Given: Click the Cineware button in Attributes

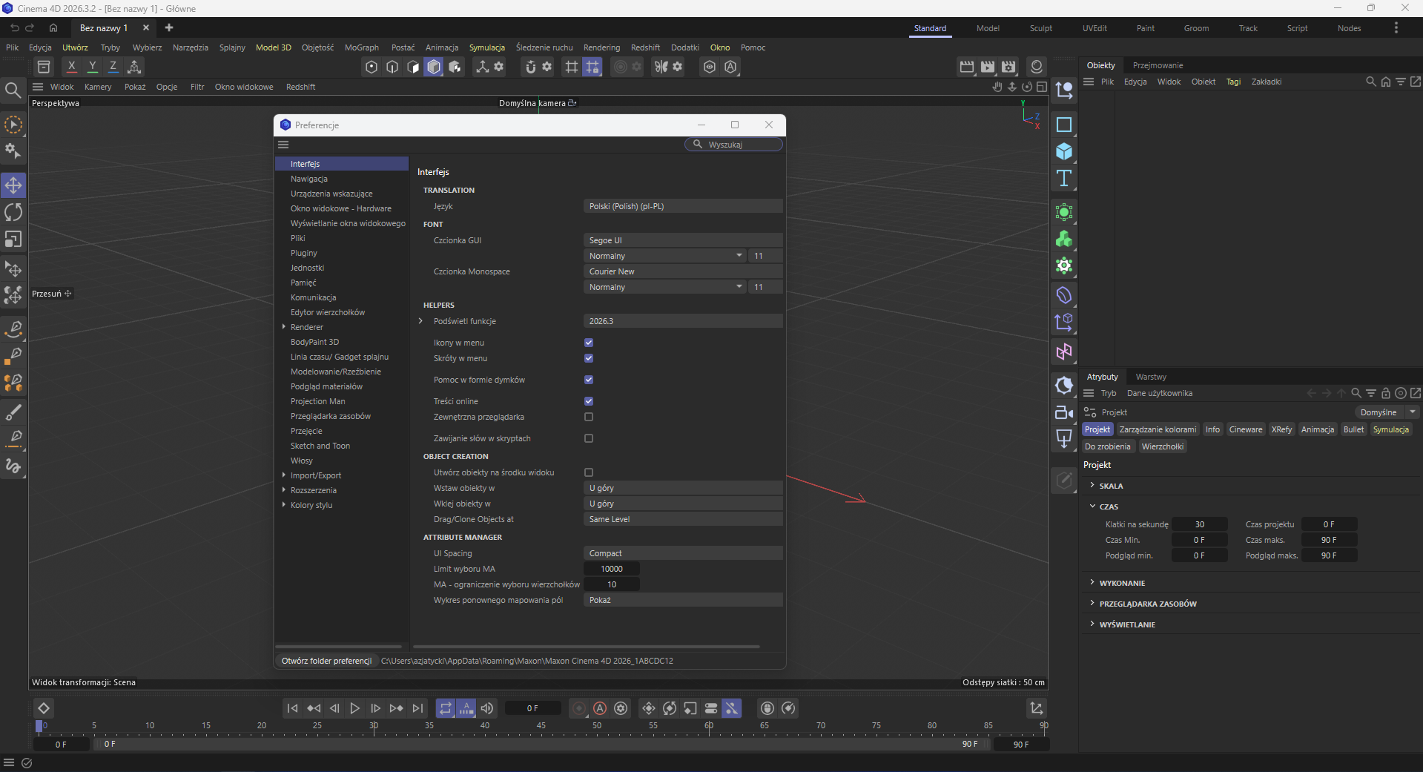Looking at the screenshot, I should click(1246, 429).
